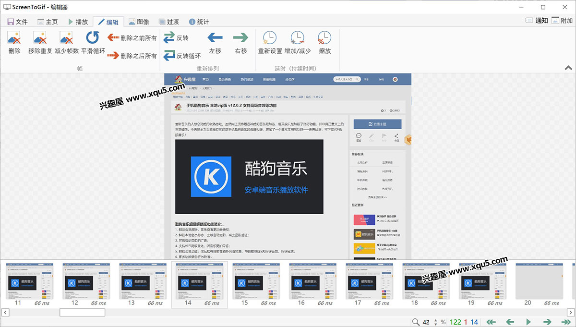The width and height of the screenshot is (576, 327).
Task: Click 移除重复 remove duplicates icon
Action: 40,38
